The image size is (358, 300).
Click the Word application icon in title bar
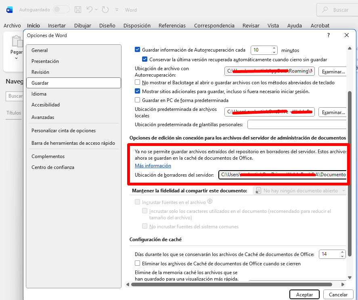pyautogui.click(x=9, y=10)
